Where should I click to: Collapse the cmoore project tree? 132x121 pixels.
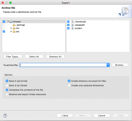(x=8, y=22)
